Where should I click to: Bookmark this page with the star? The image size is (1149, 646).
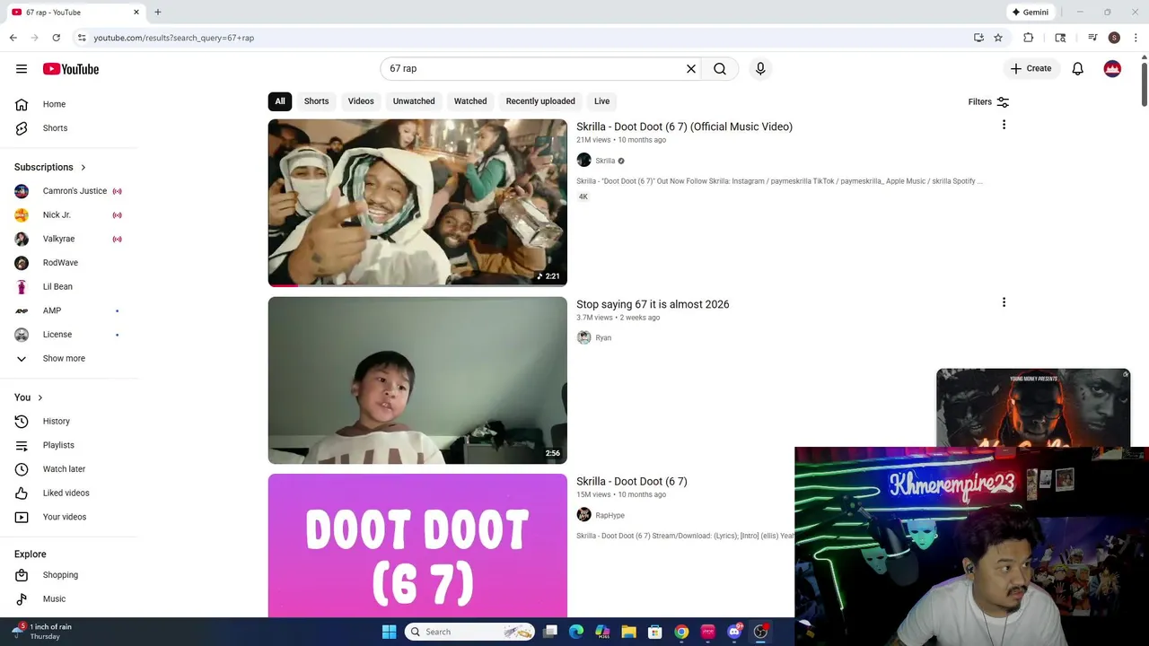pos(997,38)
